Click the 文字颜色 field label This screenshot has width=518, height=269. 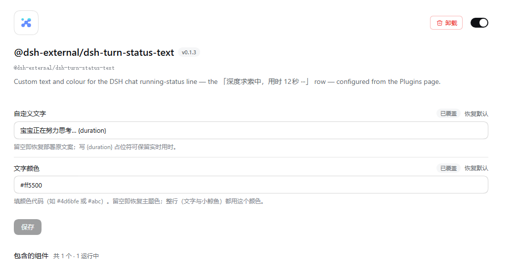pos(26,168)
